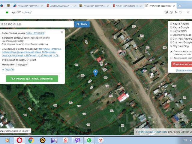Image resolution: width=192 pixels, height=144 pixels.
Task: Switch to the 21:15:00:0000:11 browser tab
Action: click(61, 6)
